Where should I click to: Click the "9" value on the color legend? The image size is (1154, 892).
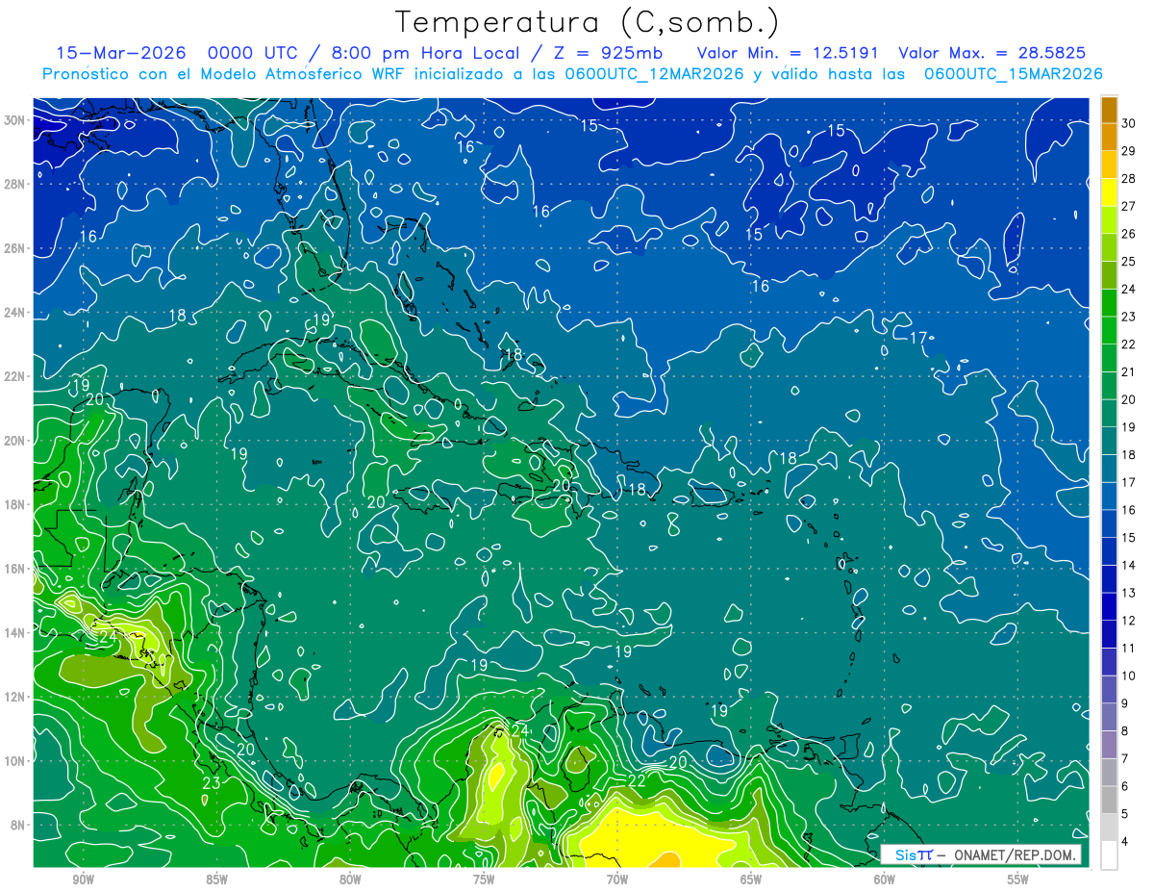coord(1125,703)
